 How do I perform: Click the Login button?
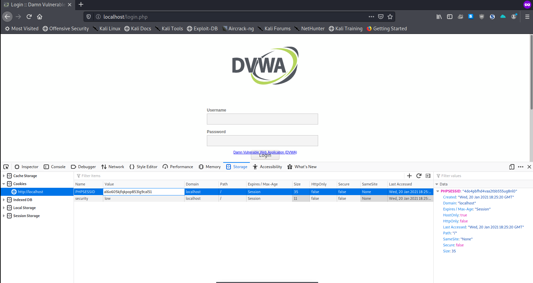click(x=265, y=156)
